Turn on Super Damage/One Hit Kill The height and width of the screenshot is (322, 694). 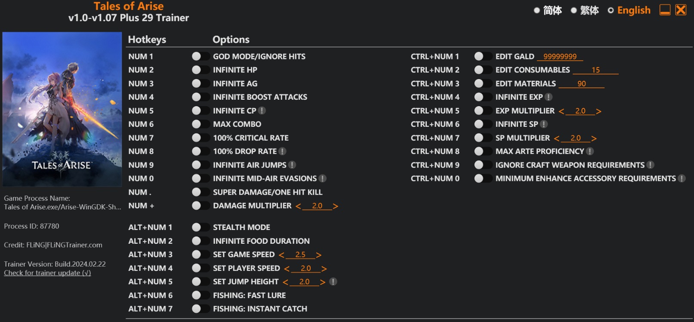[200, 192]
